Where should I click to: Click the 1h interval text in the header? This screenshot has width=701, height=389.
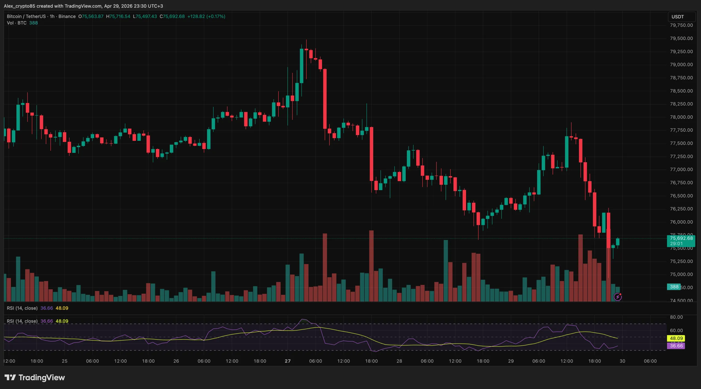[x=52, y=16]
